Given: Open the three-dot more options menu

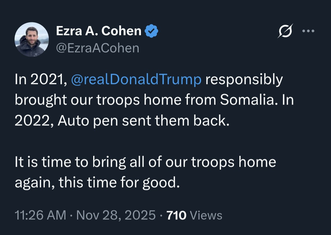Looking at the screenshot, I should click(308, 31).
